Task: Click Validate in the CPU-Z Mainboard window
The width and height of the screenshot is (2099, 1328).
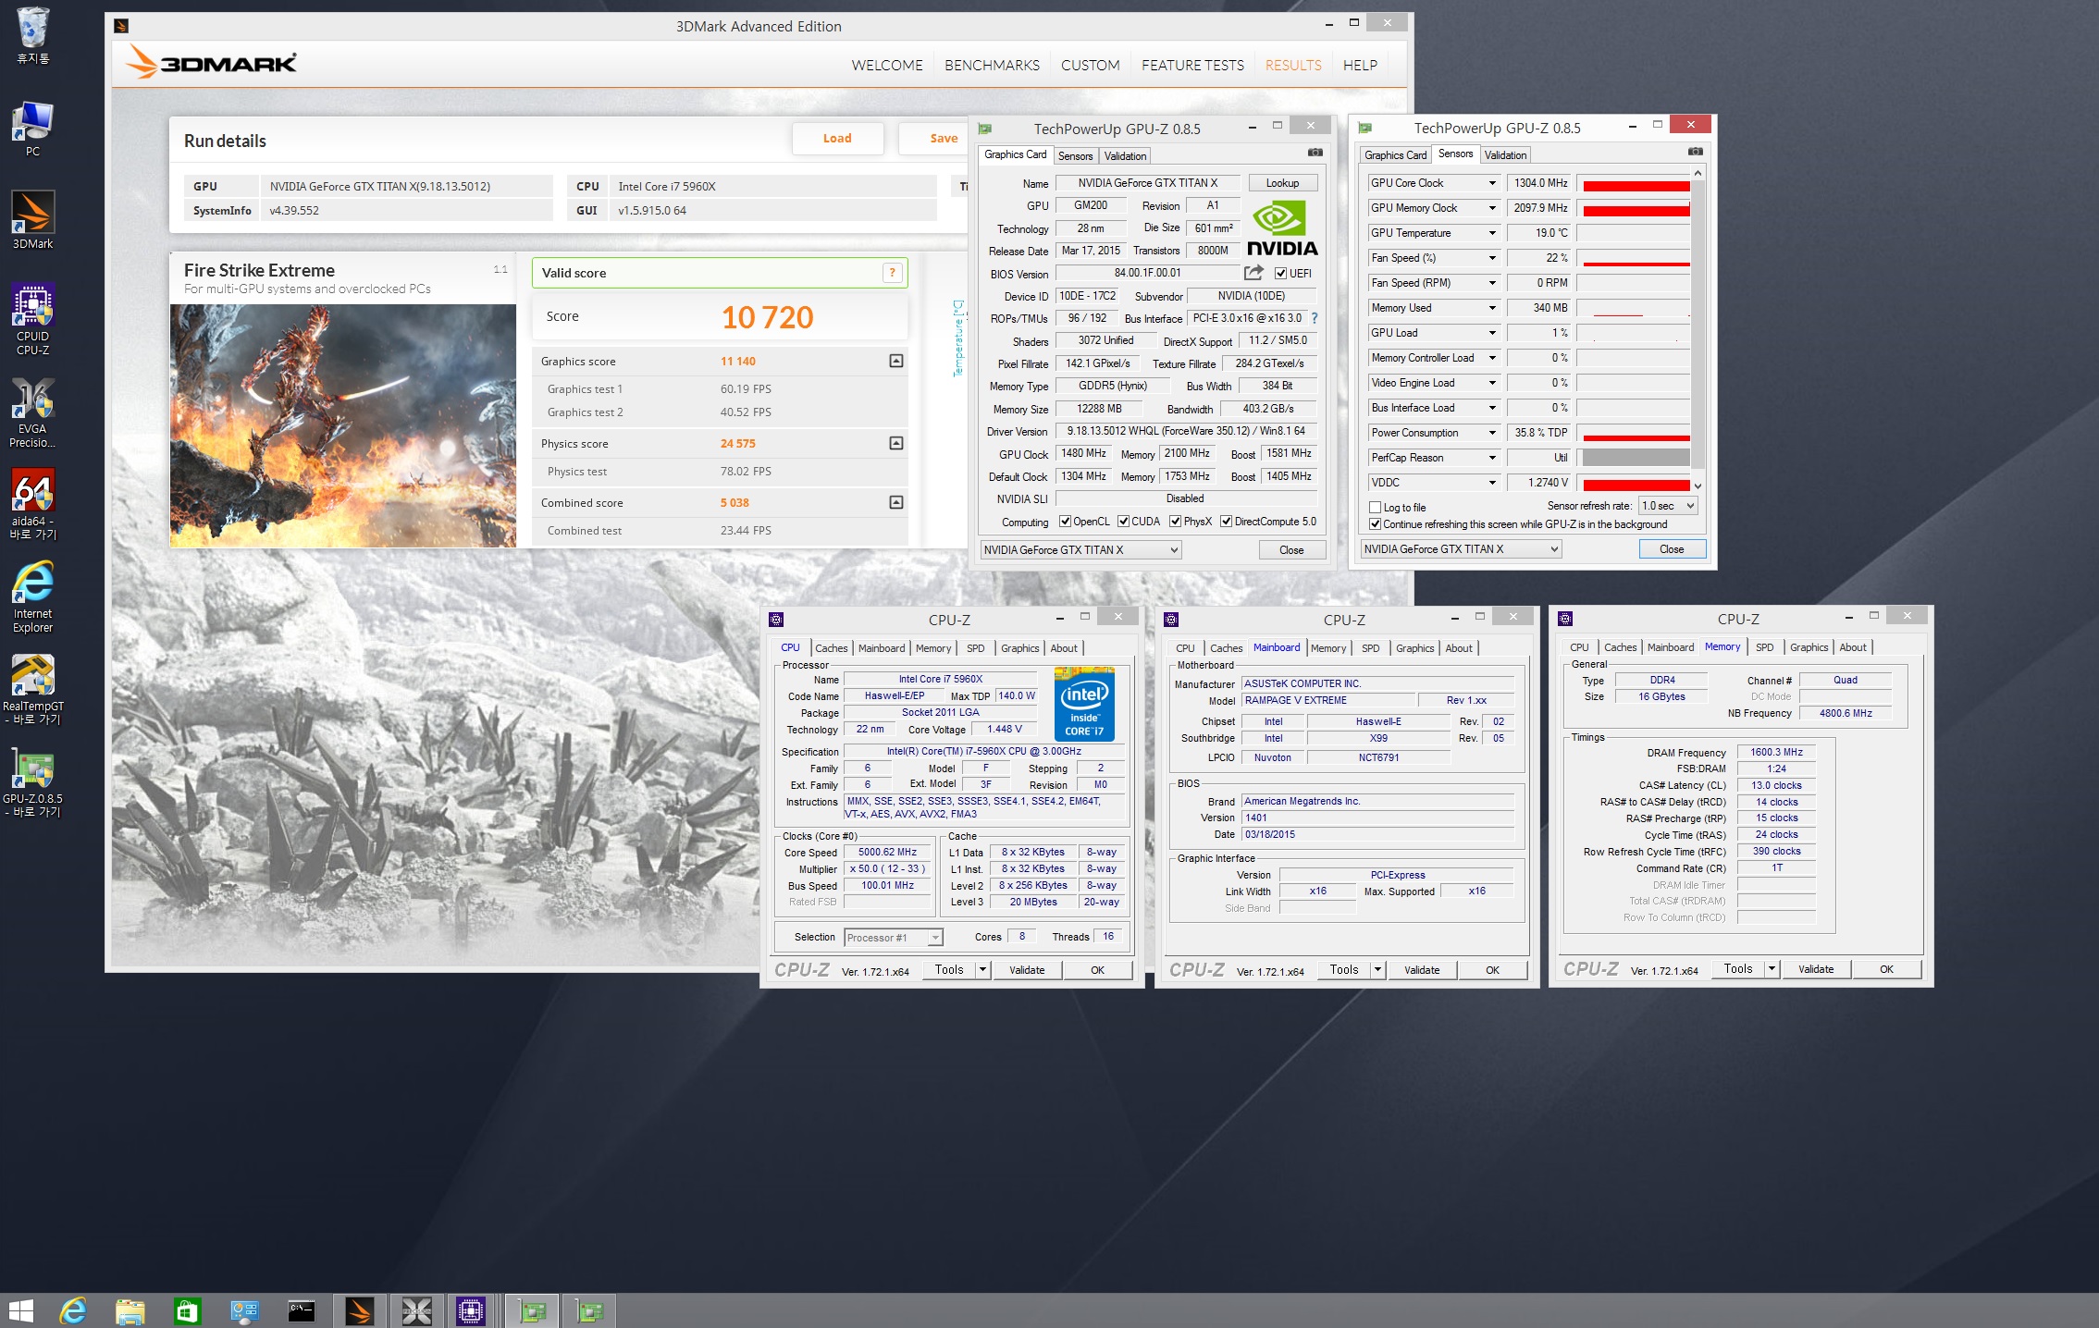Action: pos(1421,970)
